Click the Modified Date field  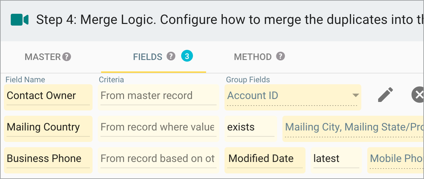point(265,160)
